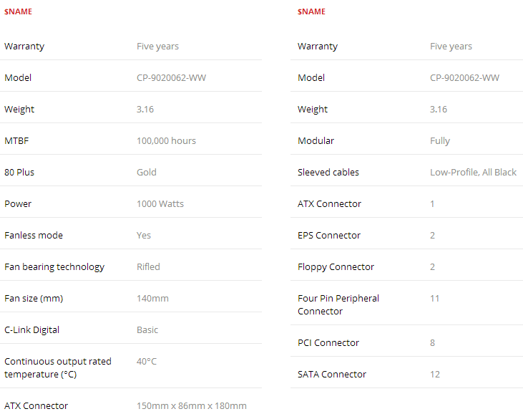Select the Fanless mode label

[x=34, y=236]
